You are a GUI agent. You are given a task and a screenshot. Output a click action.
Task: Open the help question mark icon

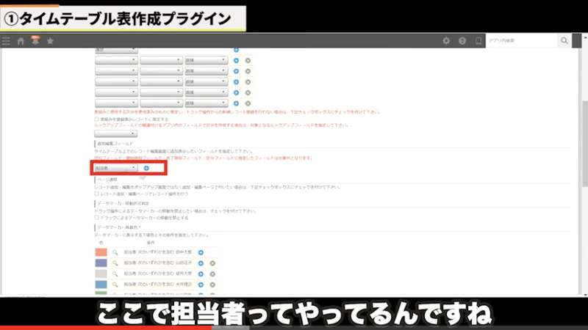[x=462, y=41]
